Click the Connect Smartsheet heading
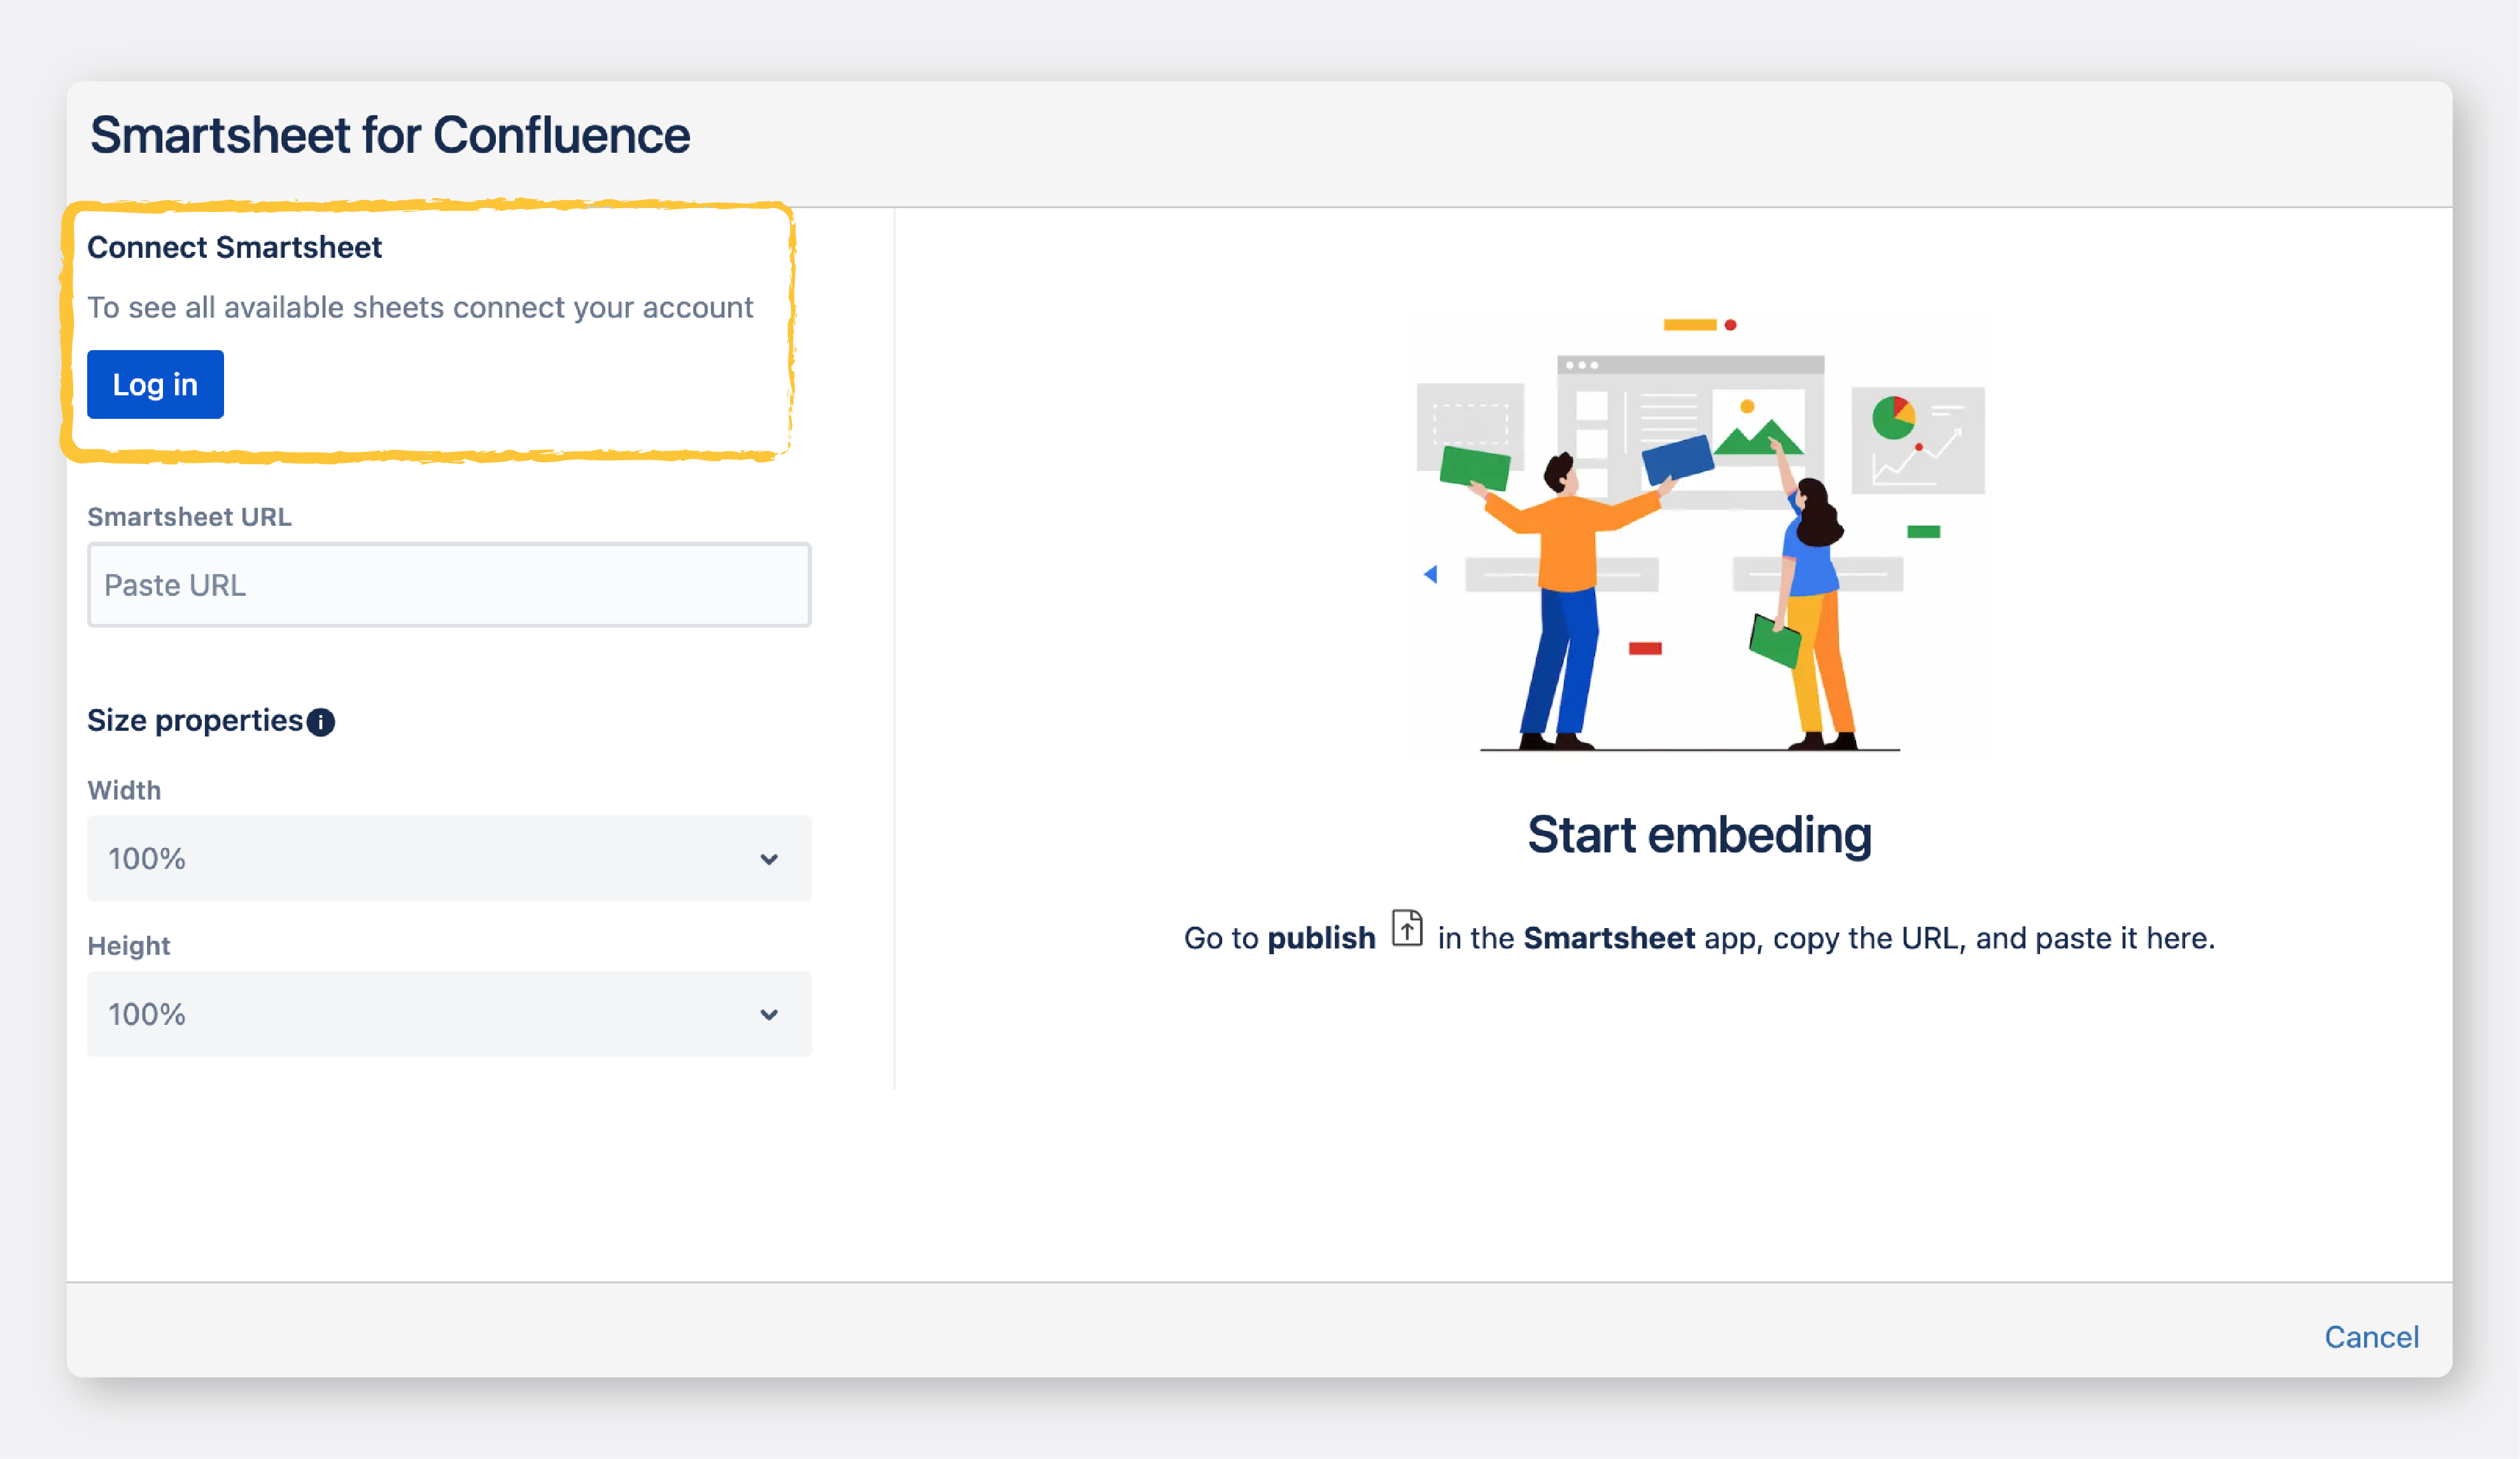The height and width of the screenshot is (1459, 2520). pyautogui.click(x=234, y=247)
